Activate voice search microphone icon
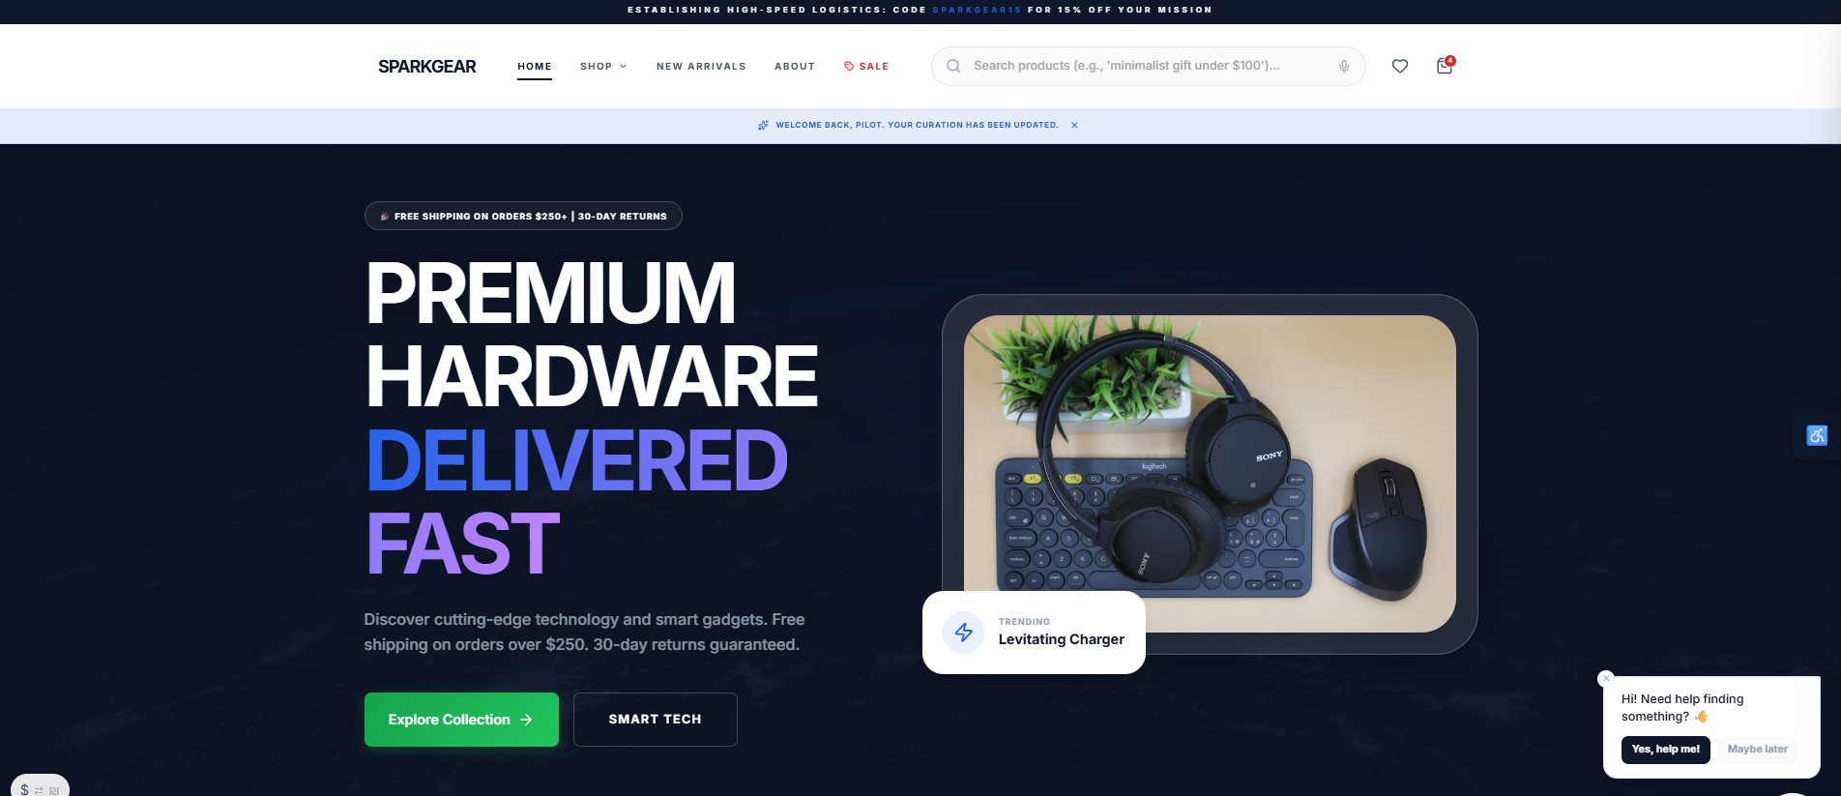 click(1344, 66)
